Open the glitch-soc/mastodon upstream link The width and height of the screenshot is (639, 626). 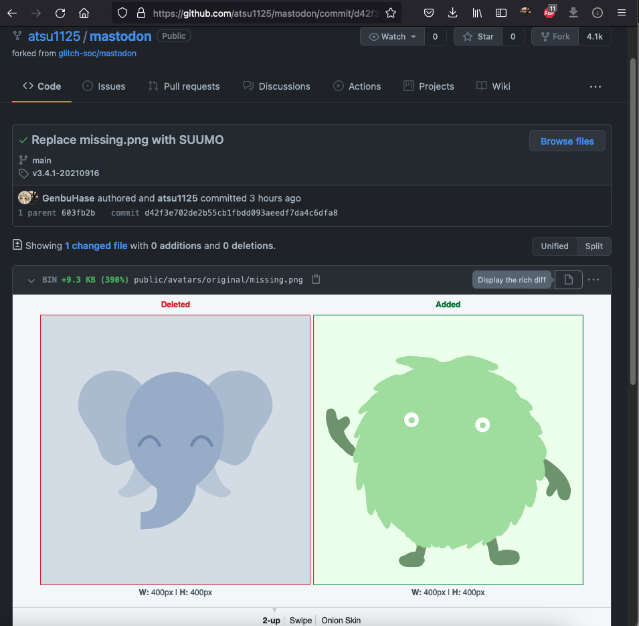pos(97,53)
